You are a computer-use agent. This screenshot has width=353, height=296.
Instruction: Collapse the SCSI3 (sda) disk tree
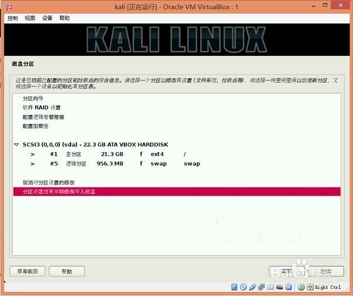click(x=16, y=144)
